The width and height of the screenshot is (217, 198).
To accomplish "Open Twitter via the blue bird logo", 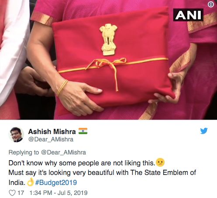I will coord(204,131).
